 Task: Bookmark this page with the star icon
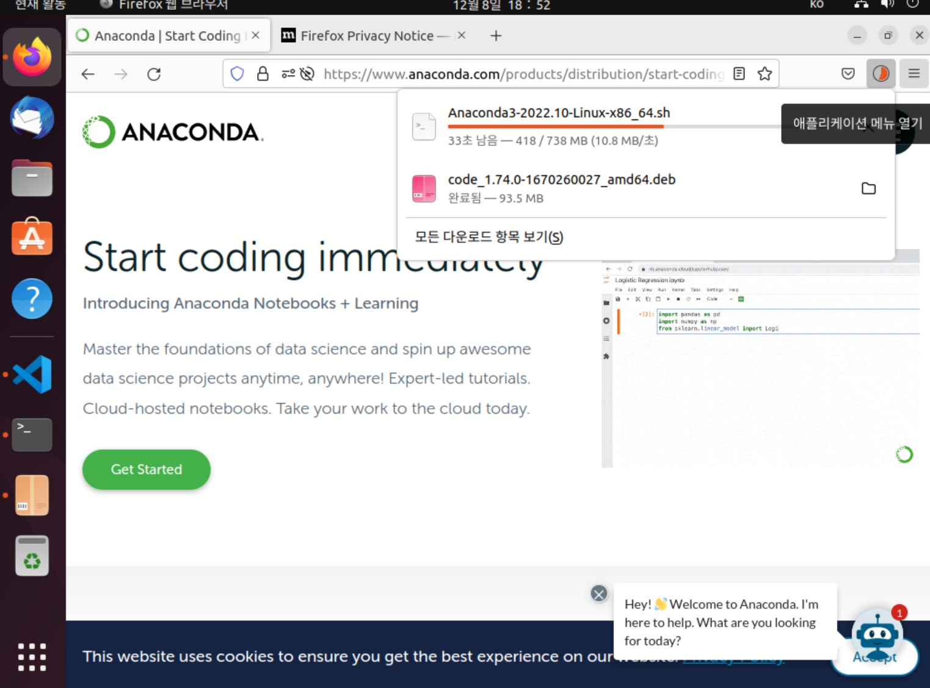tap(765, 74)
